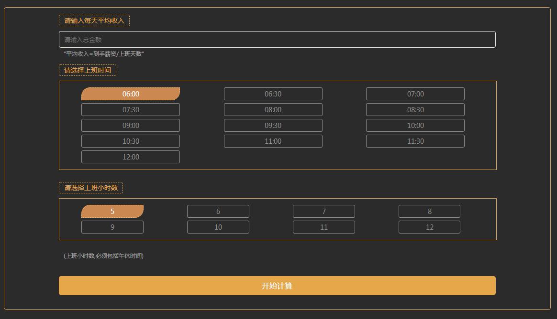Pick 11:30 as start time
557x319 pixels.
point(415,141)
